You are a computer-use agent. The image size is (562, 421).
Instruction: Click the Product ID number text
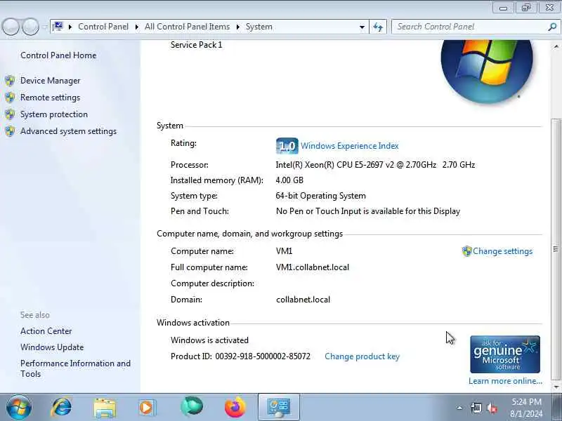pos(263,356)
